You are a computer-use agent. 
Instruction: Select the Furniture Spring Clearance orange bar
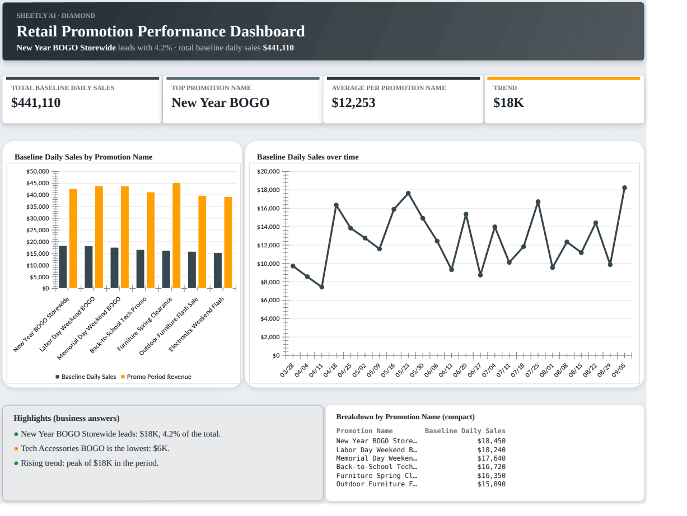[x=176, y=236]
